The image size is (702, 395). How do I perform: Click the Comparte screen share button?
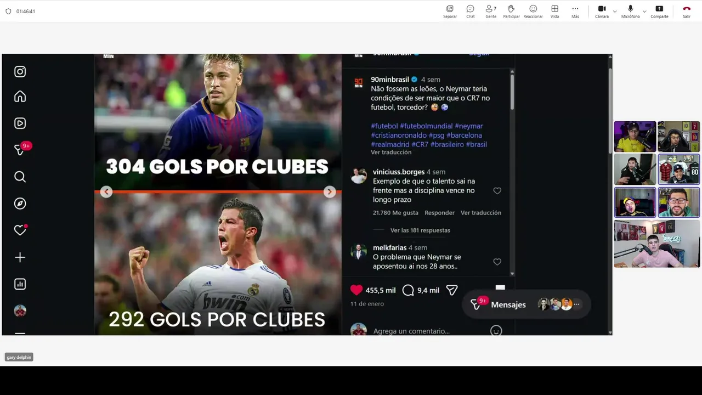(659, 12)
